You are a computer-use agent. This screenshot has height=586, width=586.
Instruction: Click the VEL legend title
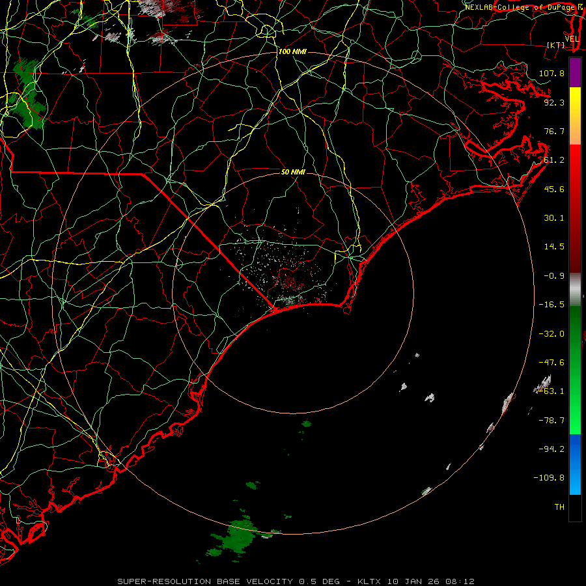pyautogui.click(x=572, y=39)
